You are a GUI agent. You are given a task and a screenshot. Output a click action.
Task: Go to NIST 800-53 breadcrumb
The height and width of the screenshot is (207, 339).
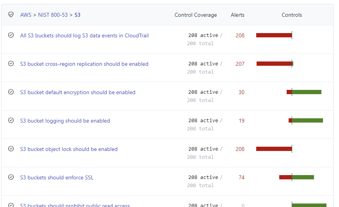point(53,15)
